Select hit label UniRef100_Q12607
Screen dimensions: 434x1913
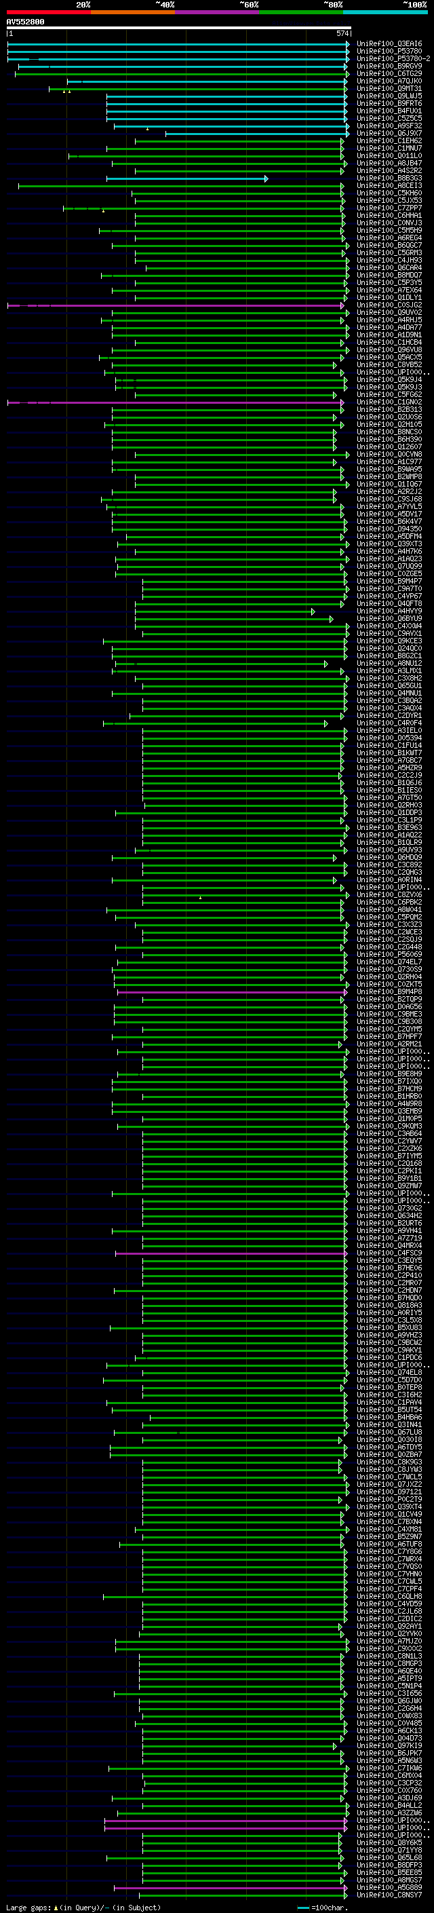coord(389,447)
